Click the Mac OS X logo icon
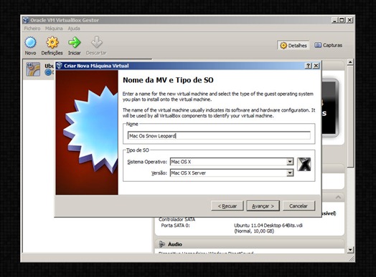 (x=304, y=165)
